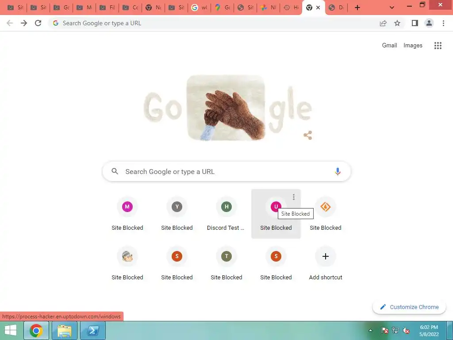
Task: Reload the current page
Action: point(38,23)
